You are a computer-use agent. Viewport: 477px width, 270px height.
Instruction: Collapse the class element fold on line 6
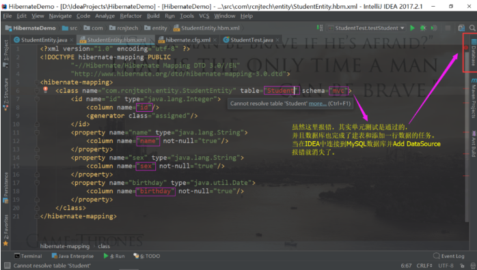tap(37, 91)
